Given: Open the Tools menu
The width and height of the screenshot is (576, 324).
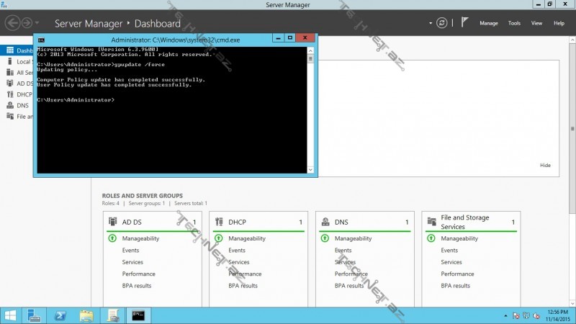Looking at the screenshot, I should coord(514,23).
